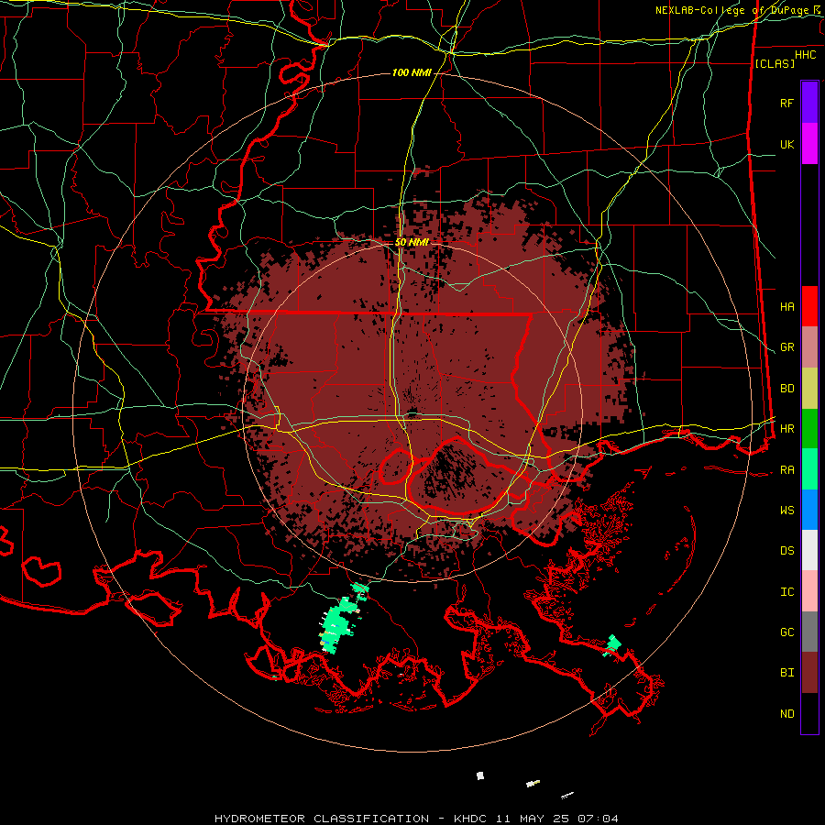
Task: Click the BI brown legend swatch
Action: coord(809,673)
